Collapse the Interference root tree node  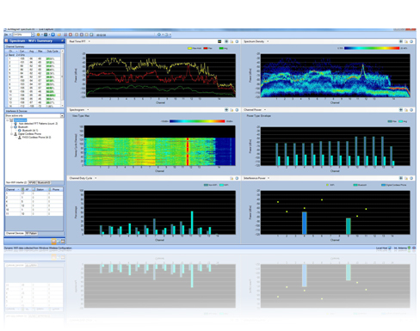point(8,120)
